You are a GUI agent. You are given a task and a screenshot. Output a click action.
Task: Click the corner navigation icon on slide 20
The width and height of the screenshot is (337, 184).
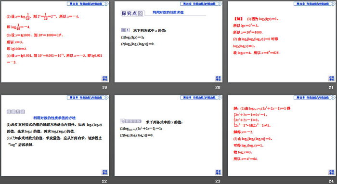click(x=218, y=78)
